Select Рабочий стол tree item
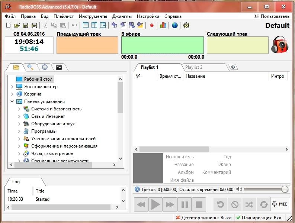295x223 pixels. 35,79
